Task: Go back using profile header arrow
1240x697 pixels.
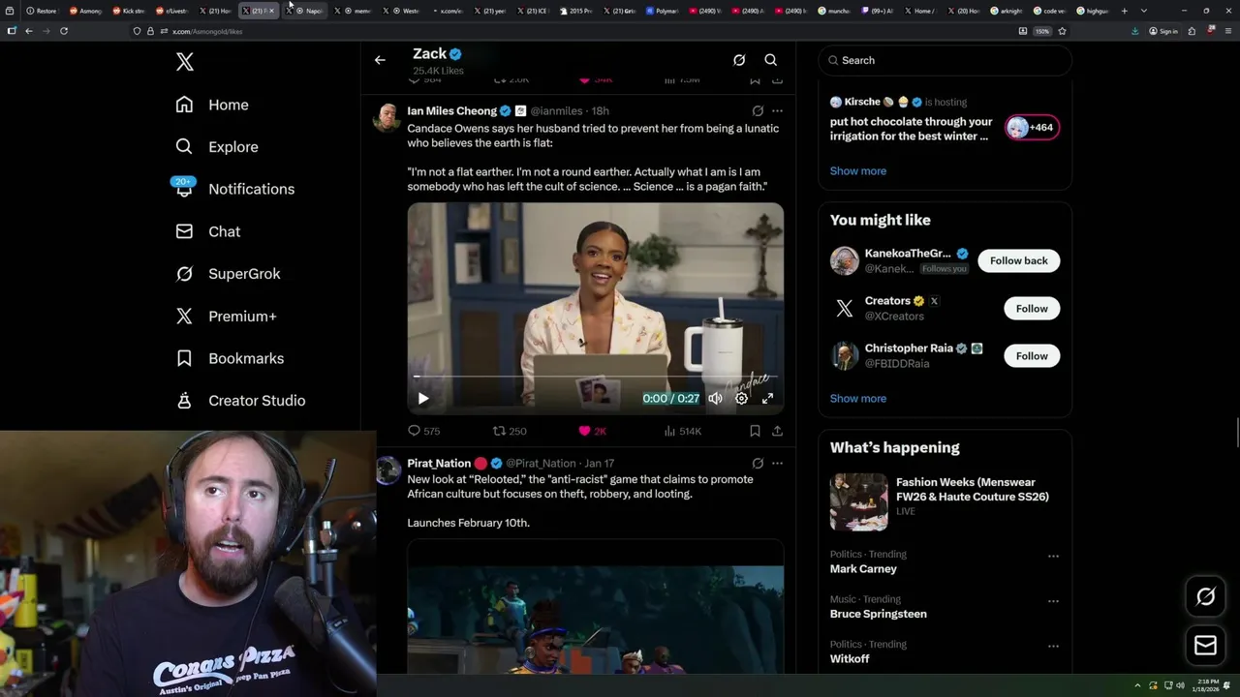Action: point(380,60)
